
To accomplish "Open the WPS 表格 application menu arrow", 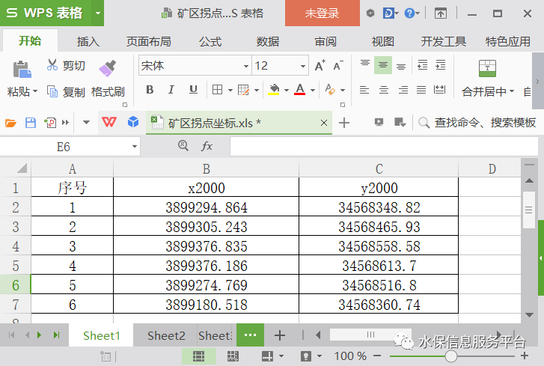I will click(98, 13).
